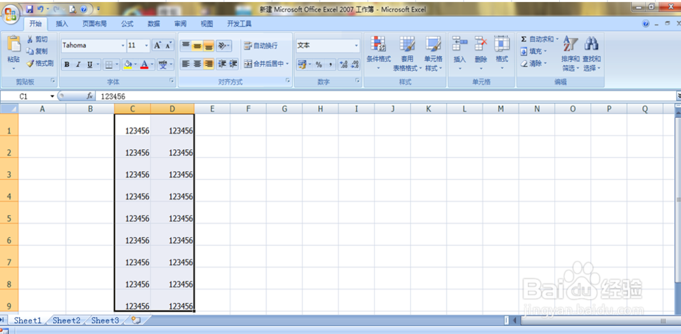
Task: Toggle align text right
Action: click(x=208, y=64)
